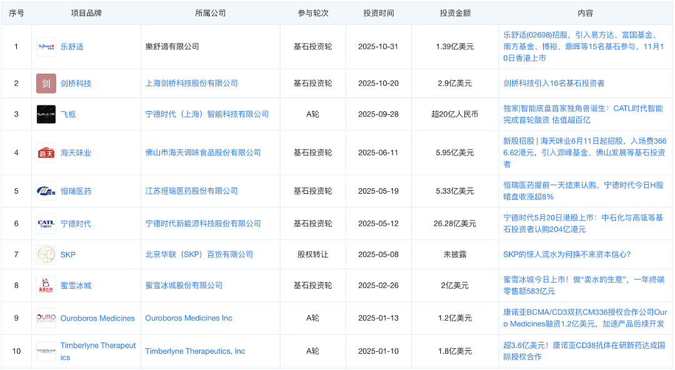
Task: Click the 投资时间 column header
Action: point(378,13)
